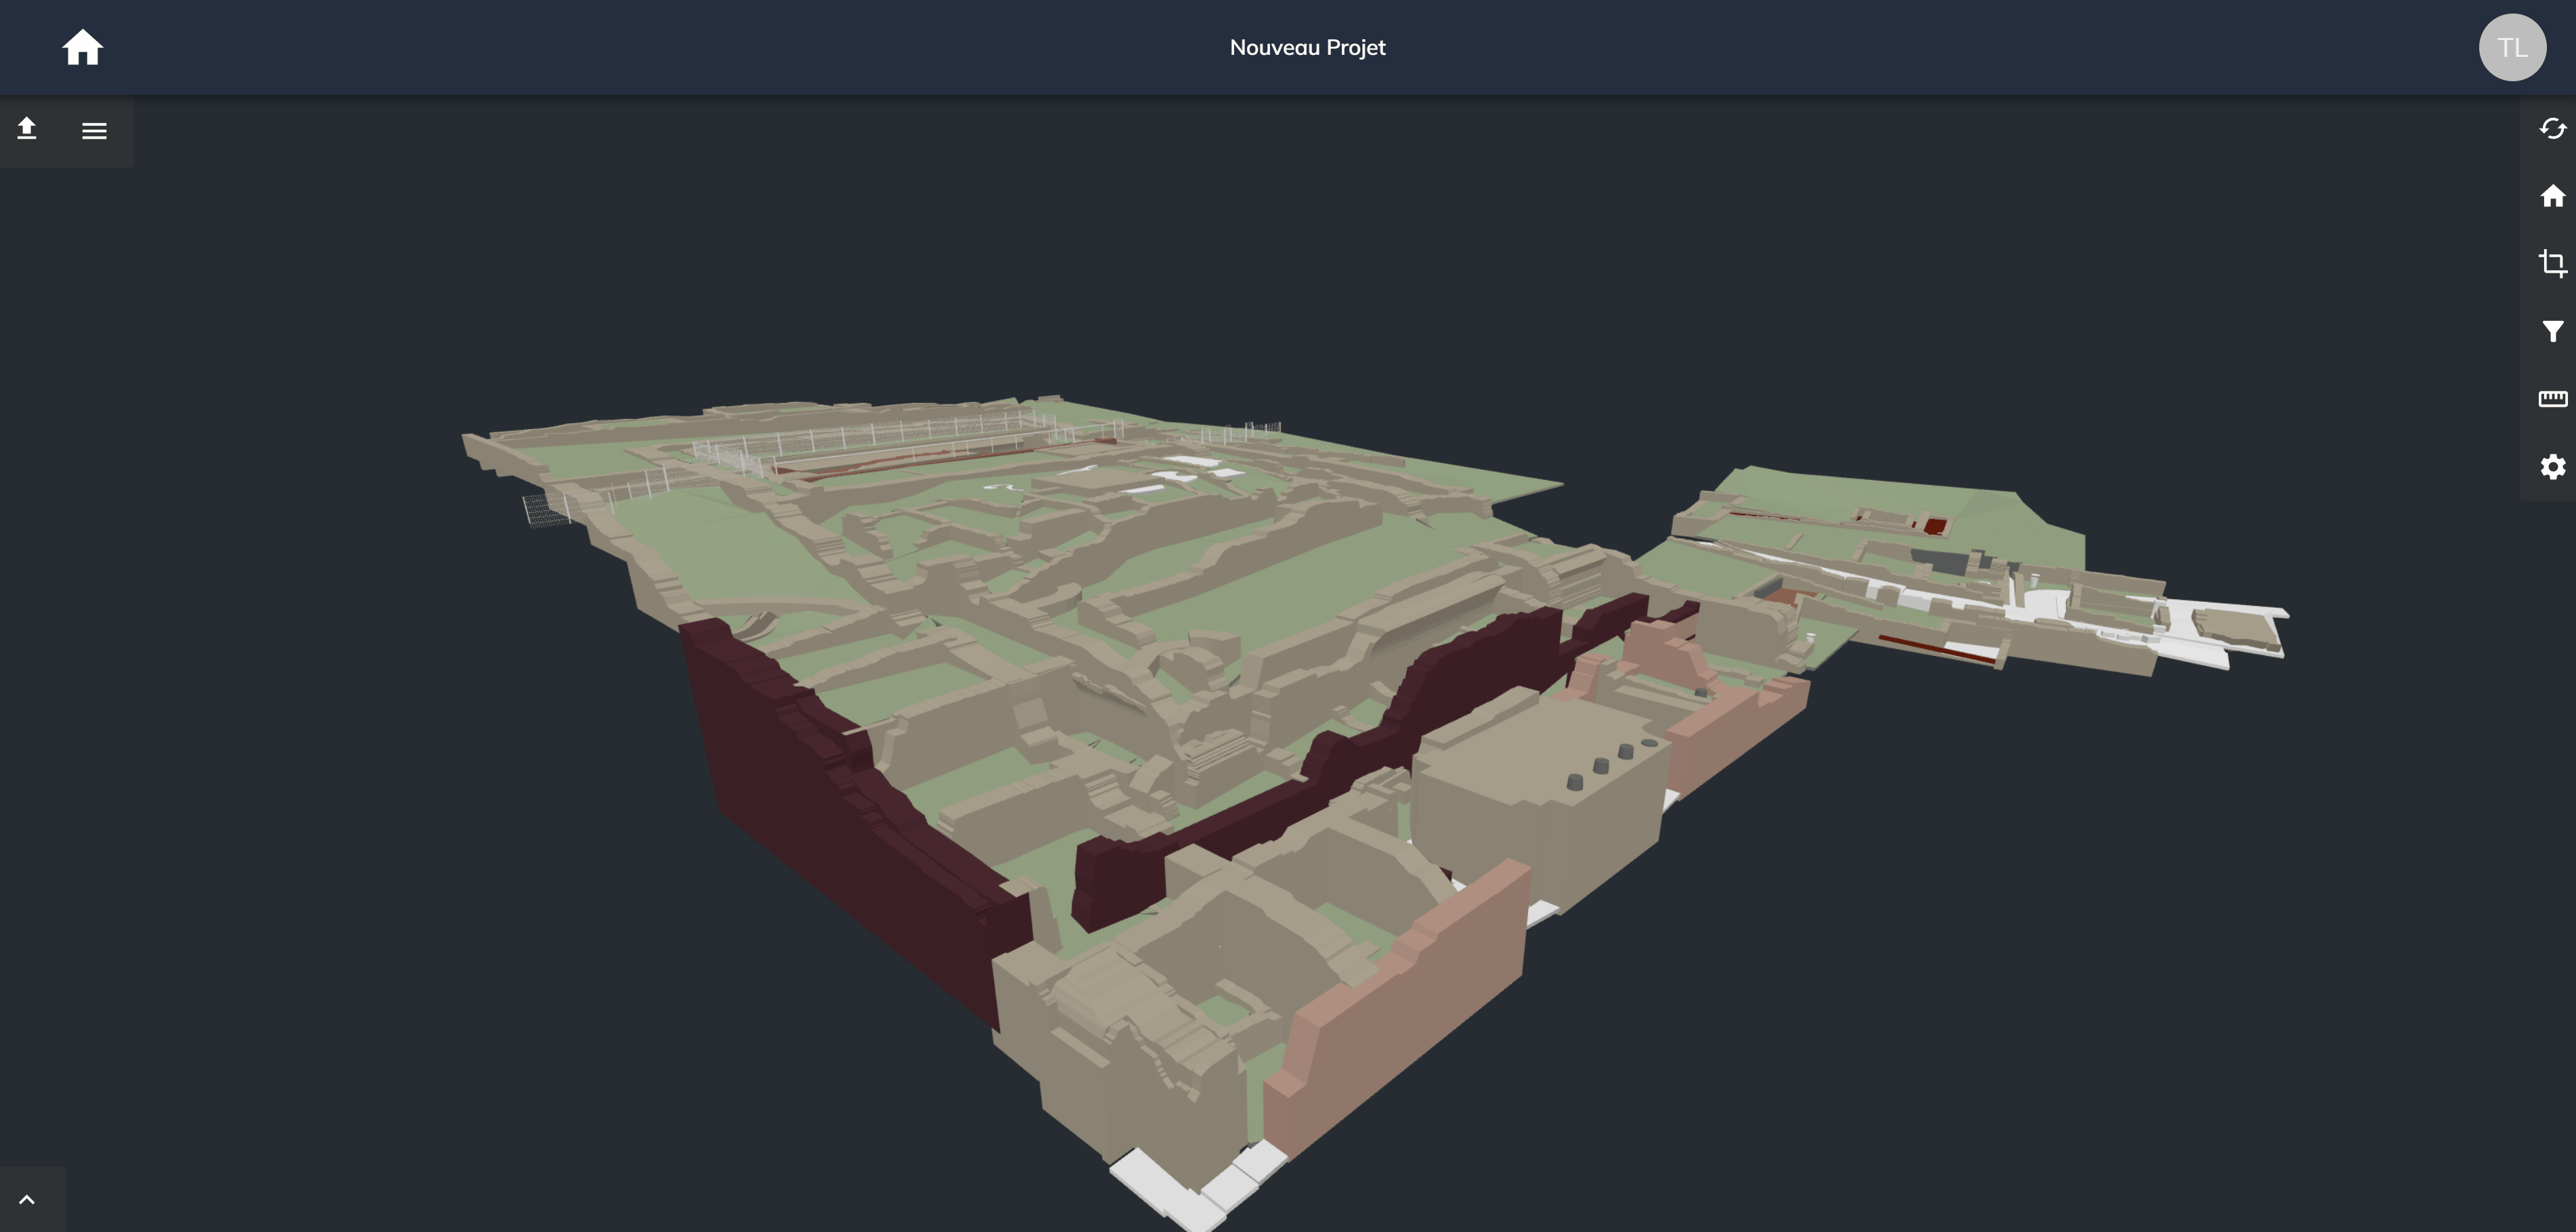Click the upload file icon
The height and width of the screenshot is (1232, 2576).
27,129
